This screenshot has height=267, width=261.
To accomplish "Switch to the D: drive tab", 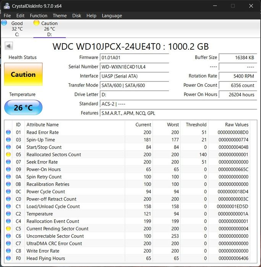I will [x=49, y=29].
